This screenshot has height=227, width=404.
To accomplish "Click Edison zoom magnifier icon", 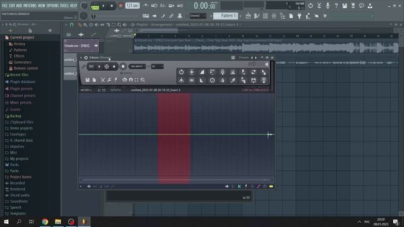I will (x=143, y=80).
